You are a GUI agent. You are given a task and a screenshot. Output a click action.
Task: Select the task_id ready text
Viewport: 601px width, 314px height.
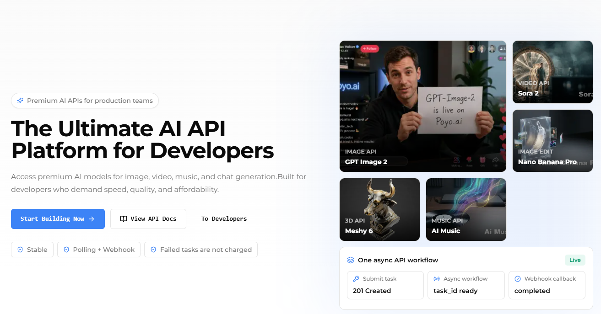tap(455, 291)
